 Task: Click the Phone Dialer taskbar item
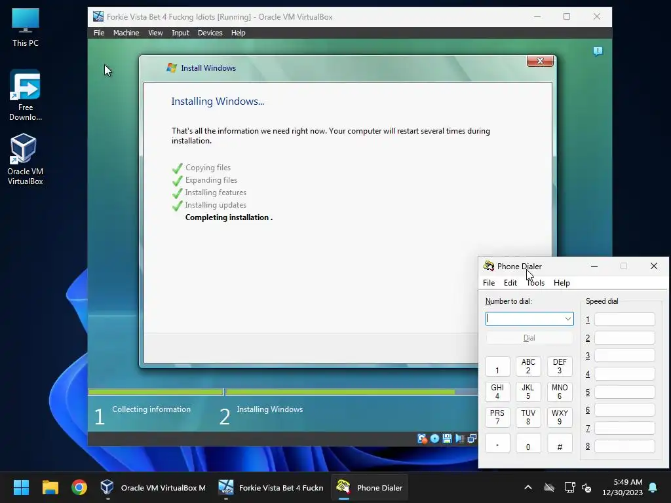(x=370, y=487)
